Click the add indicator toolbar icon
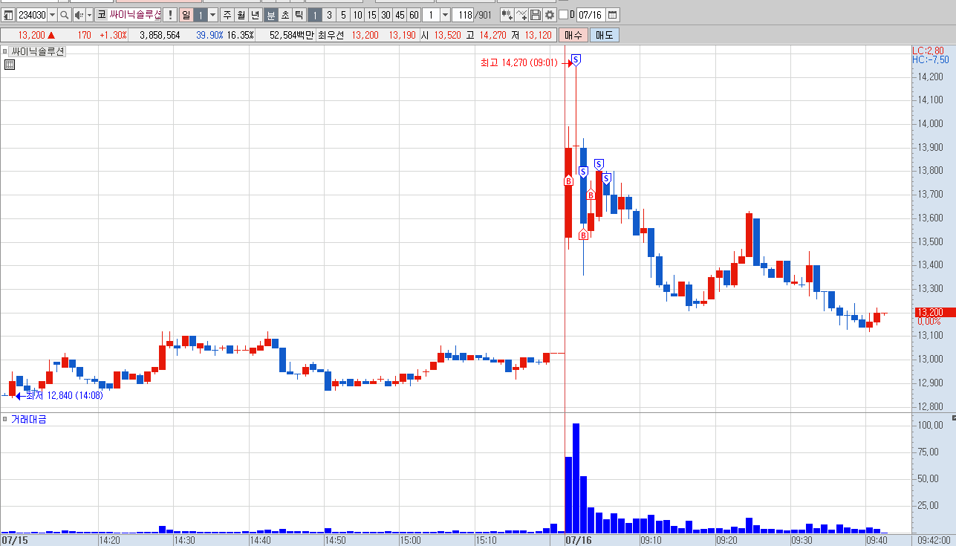The image size is (956, 546). [507, 15]
